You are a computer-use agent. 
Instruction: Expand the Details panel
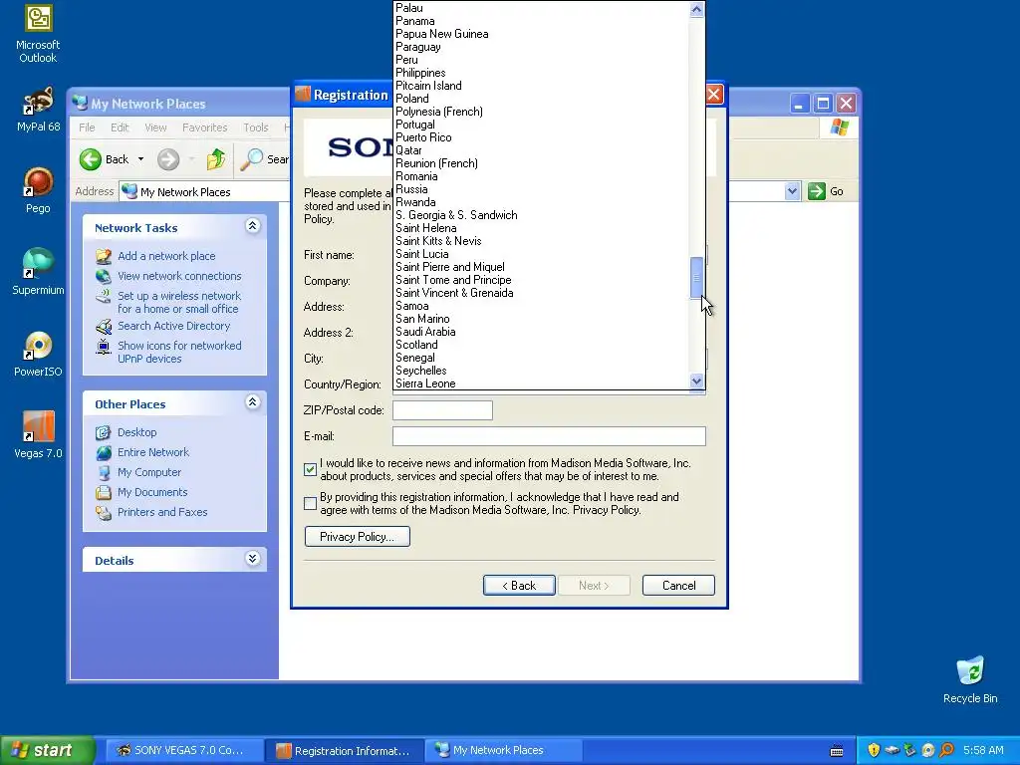[252, 558]
